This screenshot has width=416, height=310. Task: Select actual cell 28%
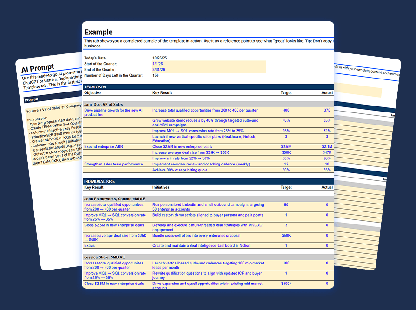[x=327, y=158]
